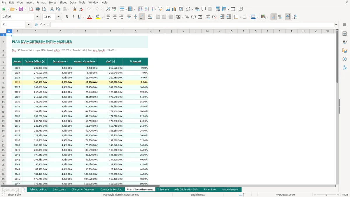
Task: Open the Function Wizard fx icon
Action: [36, 25]
